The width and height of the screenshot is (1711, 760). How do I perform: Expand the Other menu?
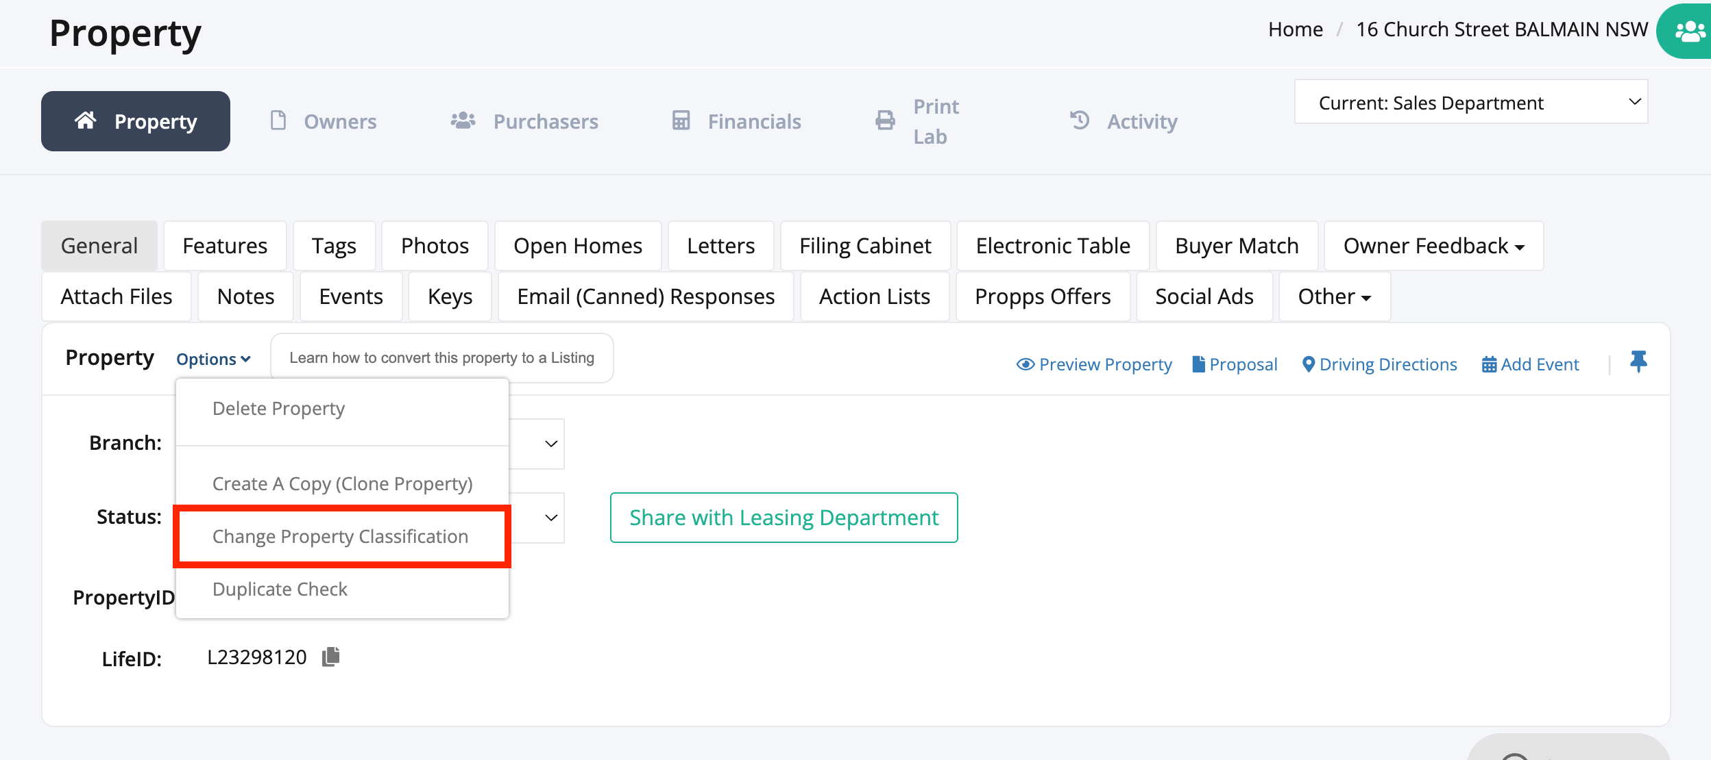click(1333, 296)
